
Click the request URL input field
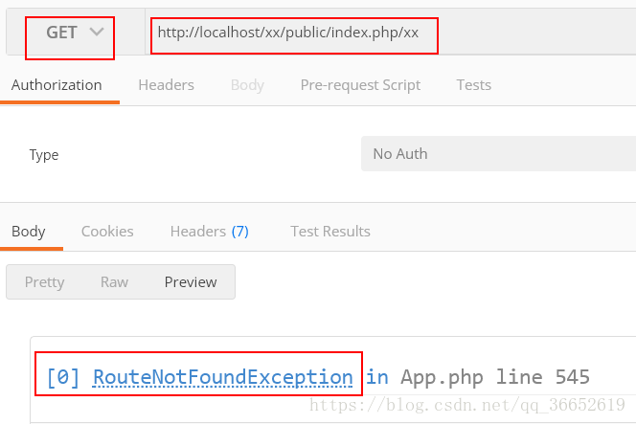pyautogui.click(x=390, y=33)
